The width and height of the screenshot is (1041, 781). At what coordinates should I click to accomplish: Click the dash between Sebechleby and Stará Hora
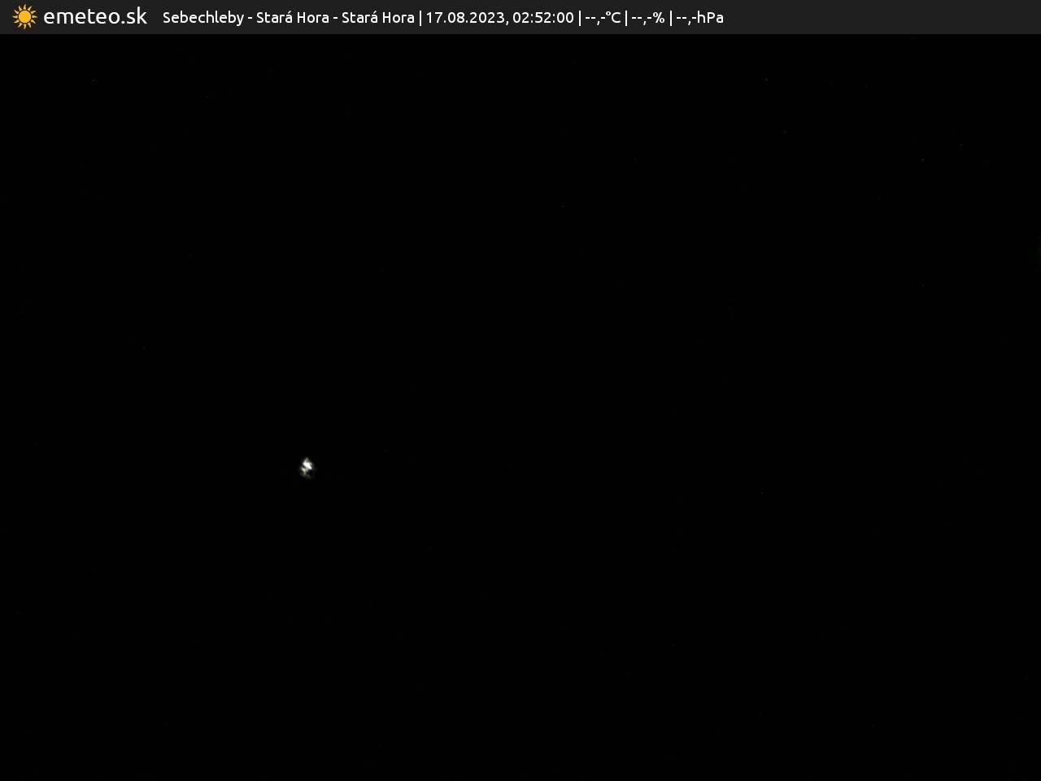pos(250,18)
